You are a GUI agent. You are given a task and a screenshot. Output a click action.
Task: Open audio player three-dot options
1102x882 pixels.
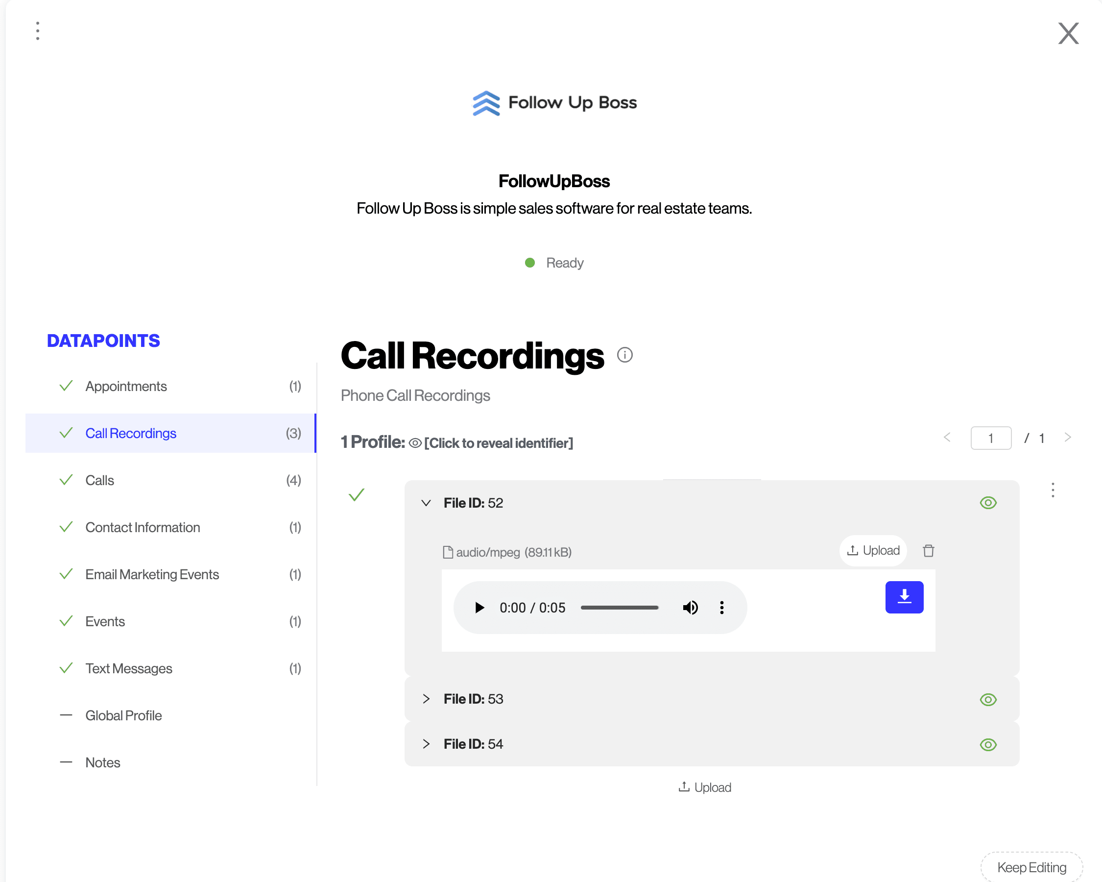pos(721,608)
